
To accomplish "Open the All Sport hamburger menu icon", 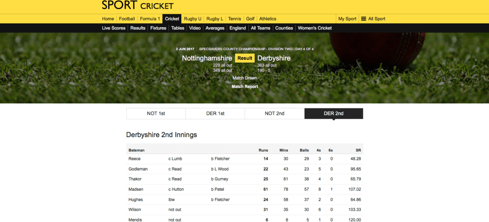I will [364, 19].
